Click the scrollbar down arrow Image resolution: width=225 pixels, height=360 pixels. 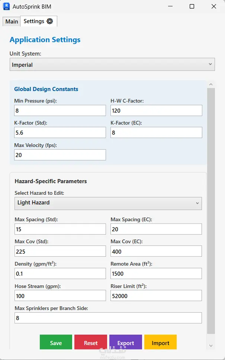(211, 345)
